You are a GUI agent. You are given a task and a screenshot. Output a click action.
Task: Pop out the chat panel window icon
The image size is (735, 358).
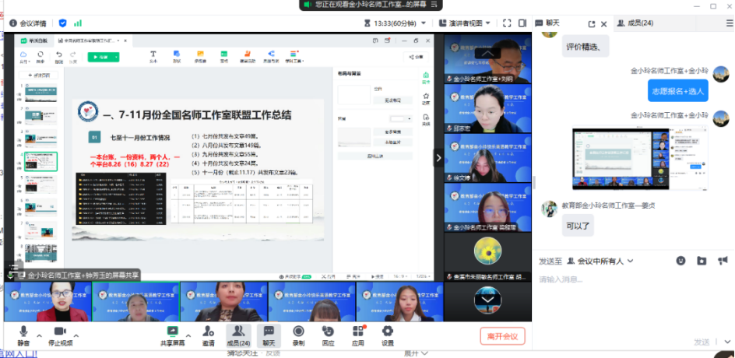(x=592, y=24)
